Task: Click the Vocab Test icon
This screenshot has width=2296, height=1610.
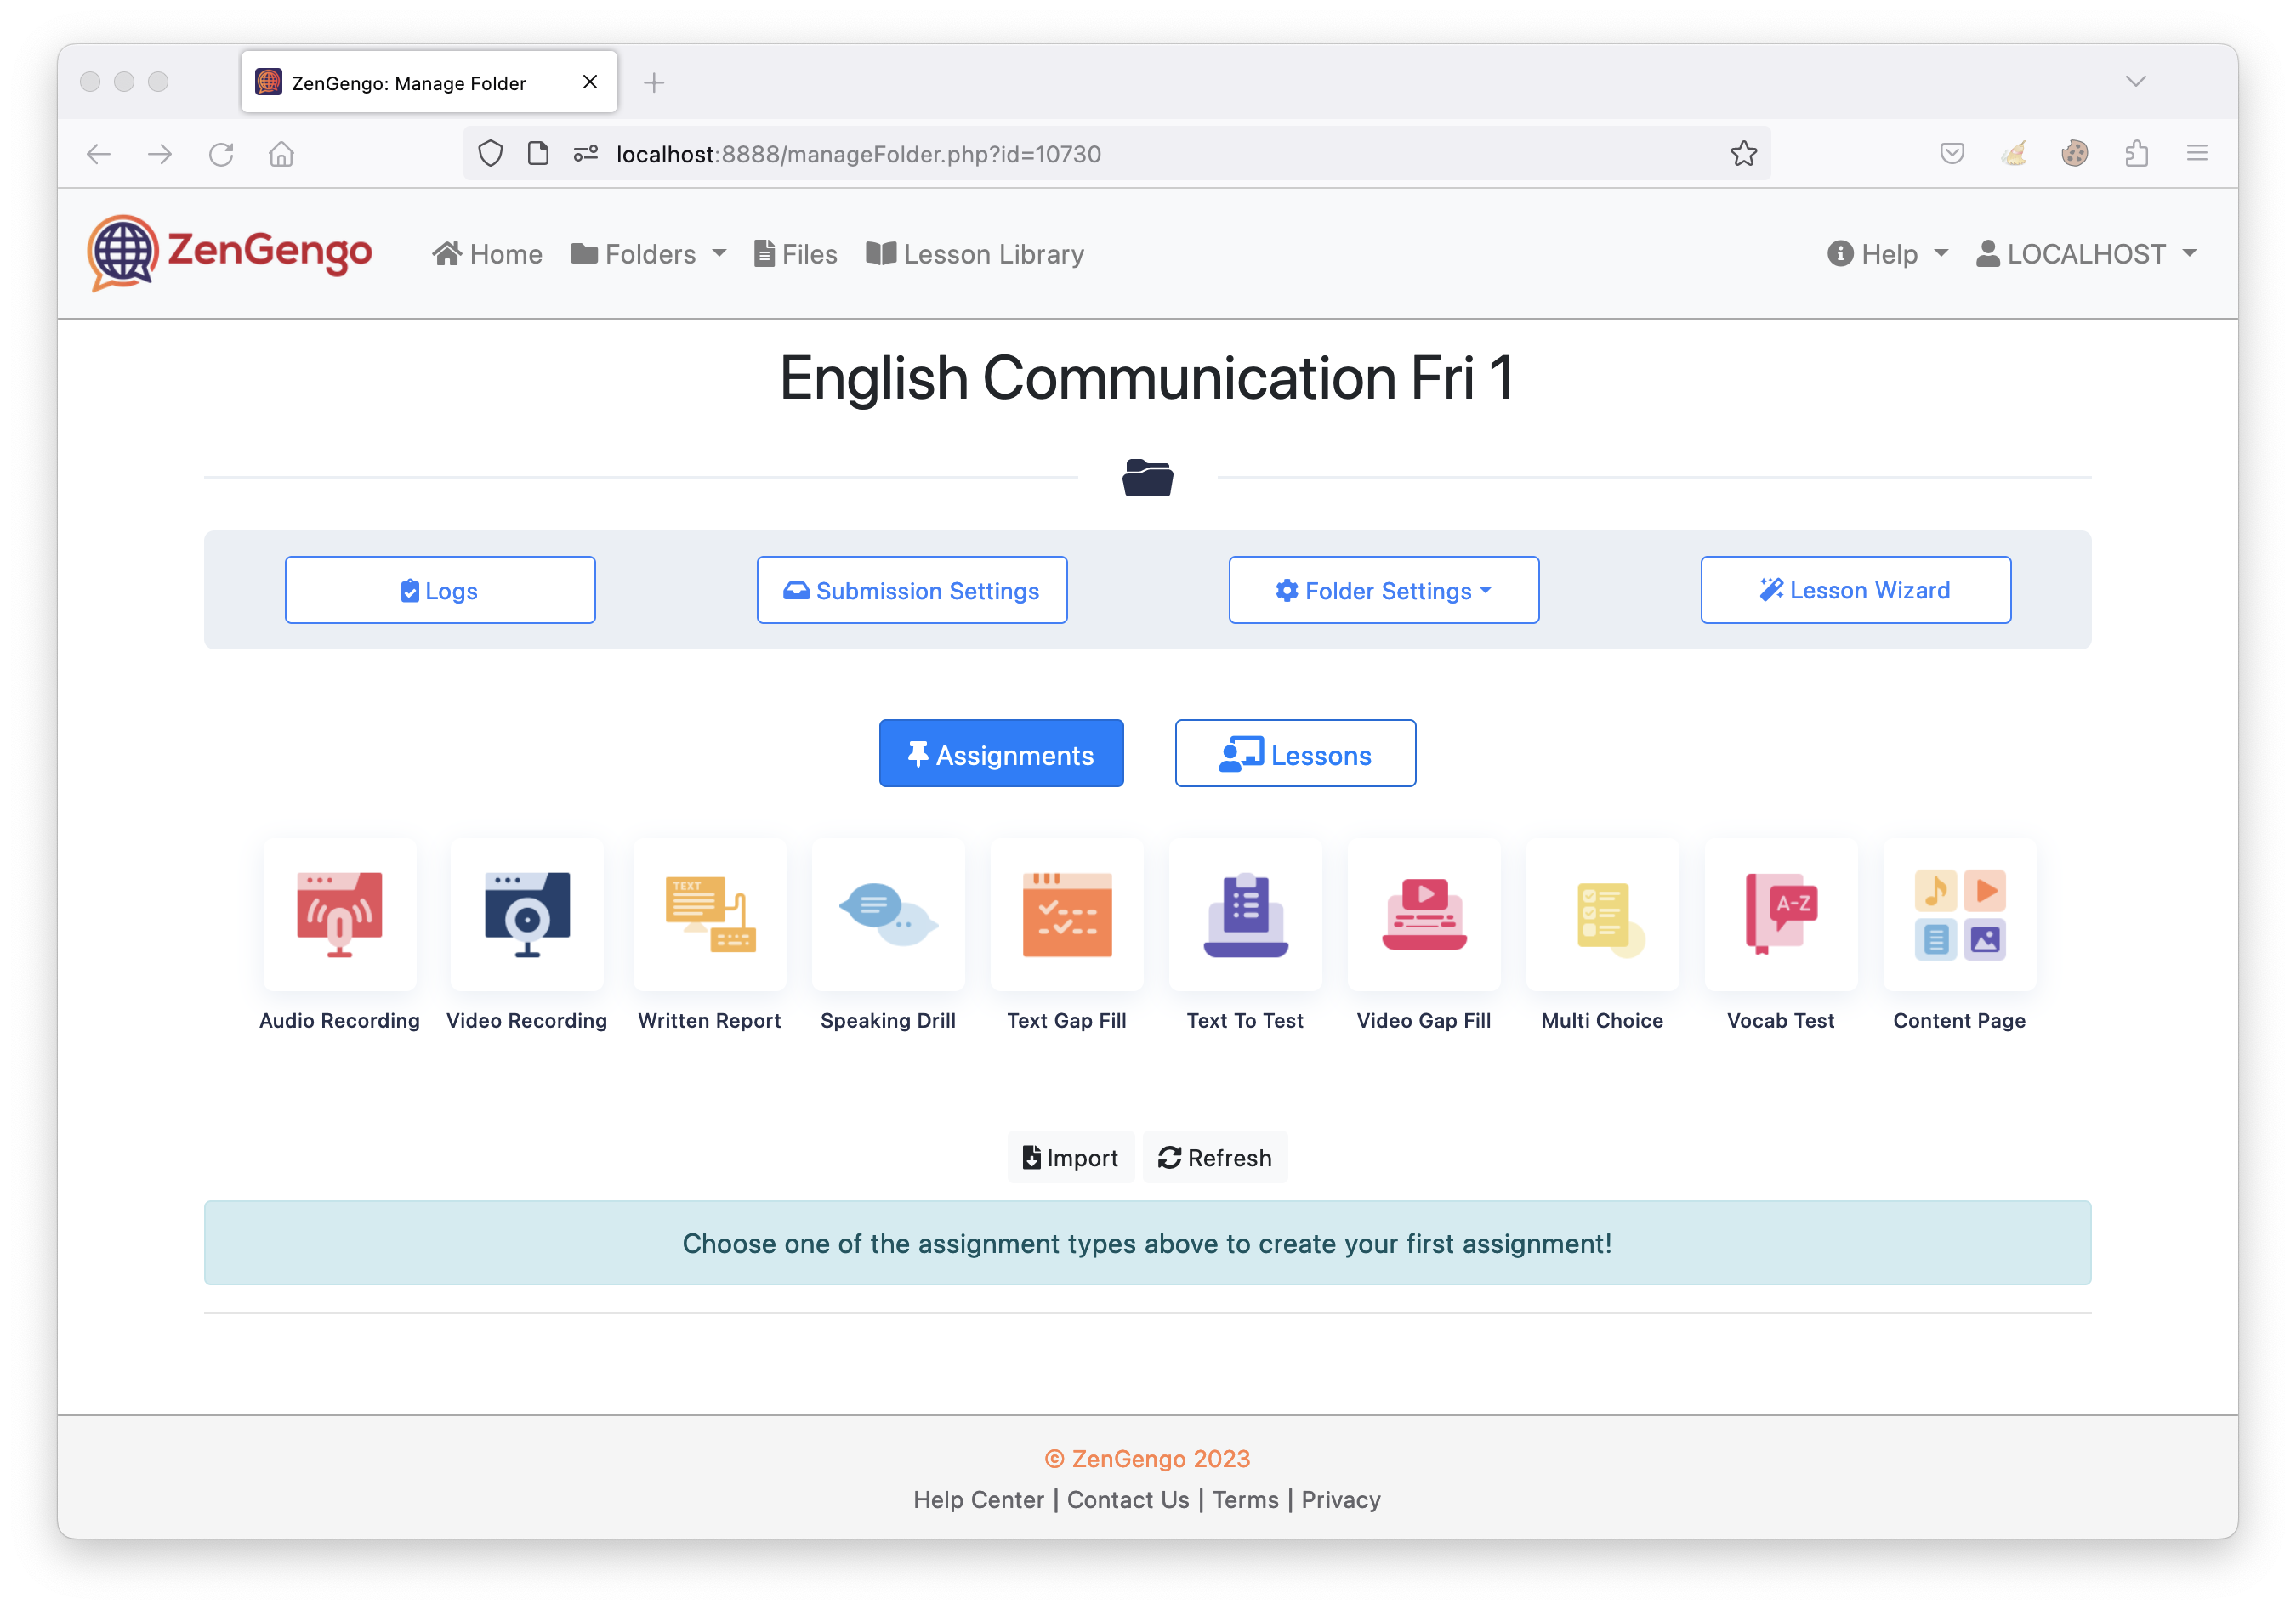Action: pyautogui.click(x=1780, y=915)
